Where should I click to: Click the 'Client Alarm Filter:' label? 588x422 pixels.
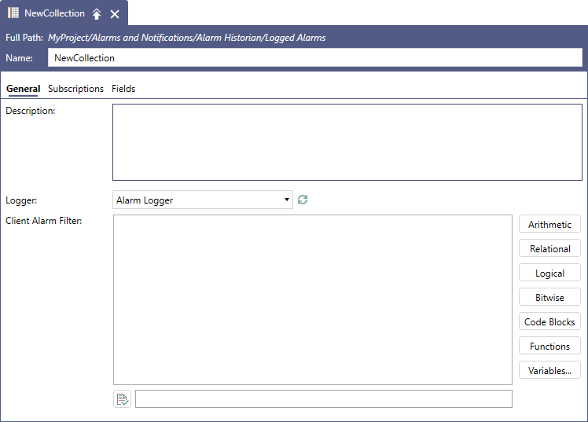coord(43,221)
